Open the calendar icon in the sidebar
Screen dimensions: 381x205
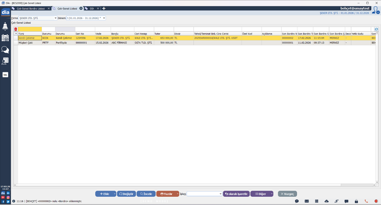point(5,38)
